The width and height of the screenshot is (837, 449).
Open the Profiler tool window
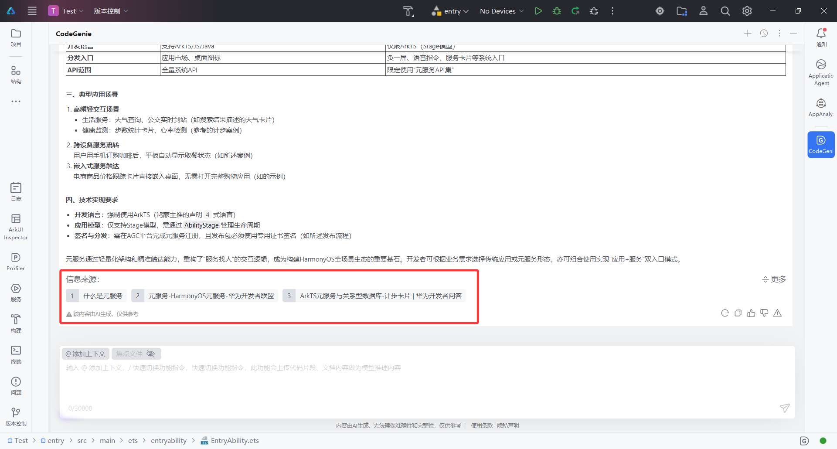pos(16,262)
